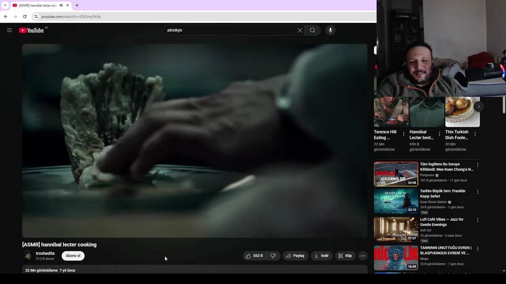Open Tüm İngiltere Bu Soruya Kilitlendi title
The image size is (506, 284).
point(447,167)
